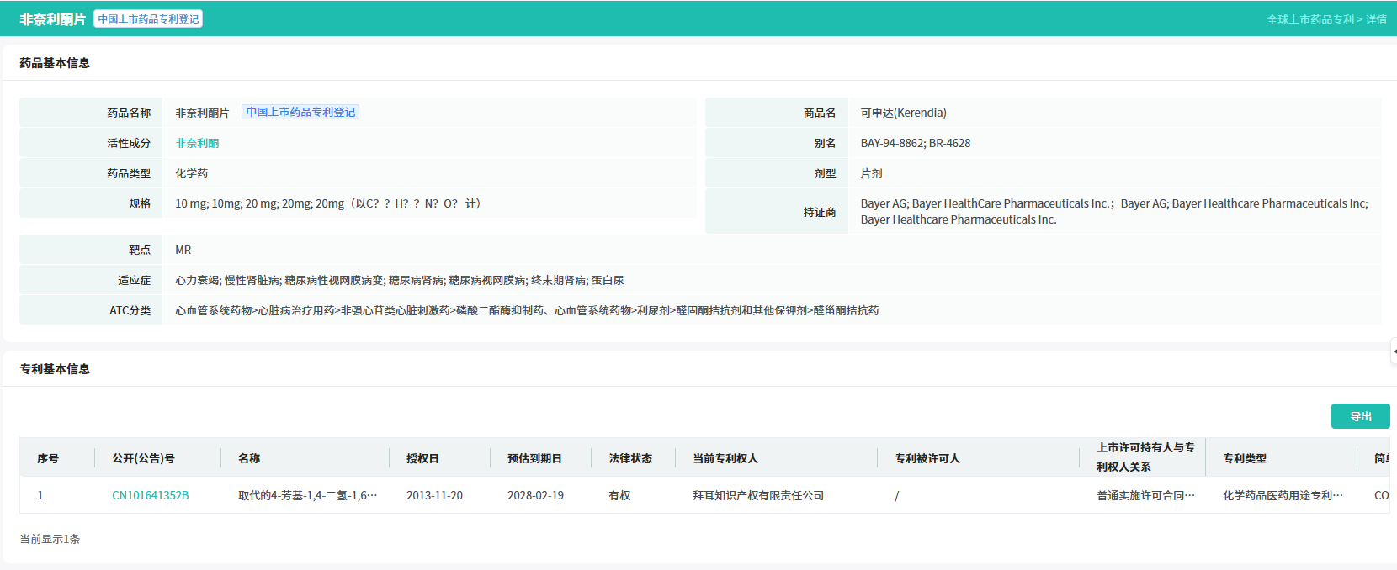Image resolution: width=1397 pixels, height=570 pixels.
Task: Click the 详情 breadcrumb item
Action: pyautogui.click(x=1376, y=19)
